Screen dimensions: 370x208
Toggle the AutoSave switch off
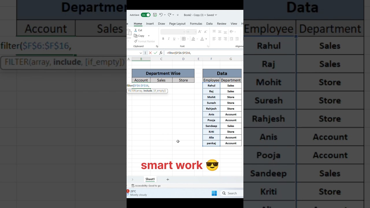point(146,15)
